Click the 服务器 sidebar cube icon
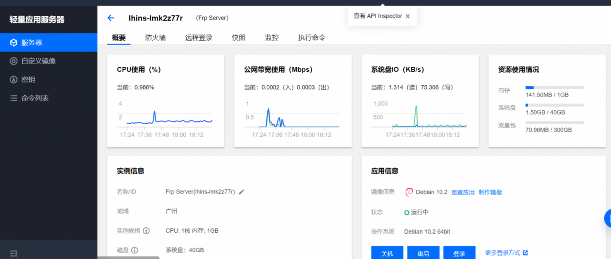Viewport: 611px width, 259px height. pyautogui.click(x=14, y=43)
